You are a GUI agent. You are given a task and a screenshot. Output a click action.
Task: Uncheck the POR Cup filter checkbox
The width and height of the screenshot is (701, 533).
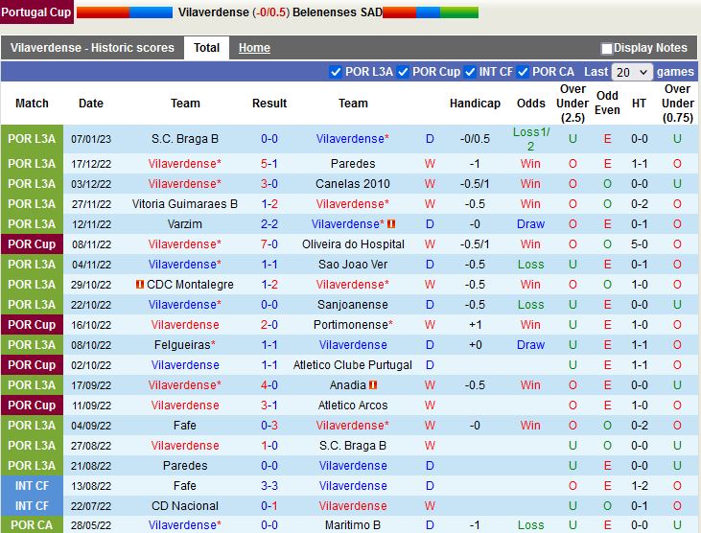(403, 72)
